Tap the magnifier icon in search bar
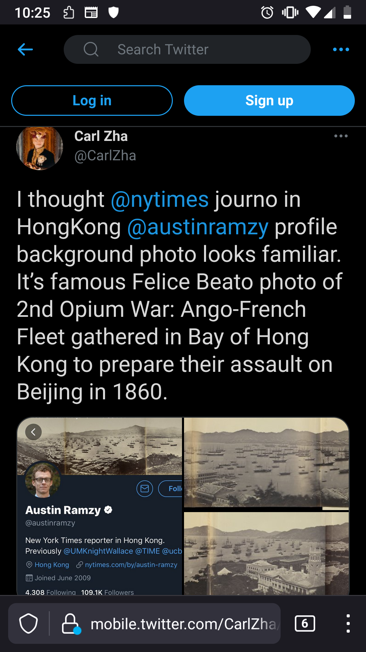366x652 pixels. pyautogui.click(x=91, y=50)
